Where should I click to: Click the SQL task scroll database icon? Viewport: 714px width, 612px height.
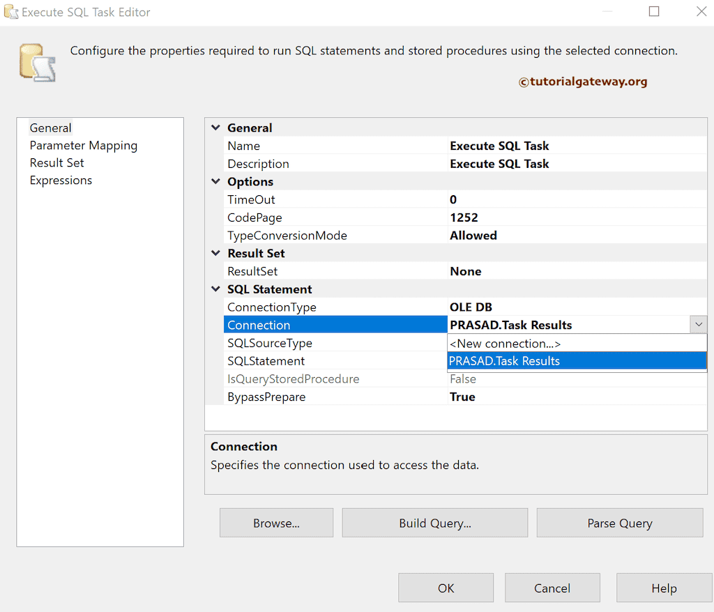click(x=37, y=63)
